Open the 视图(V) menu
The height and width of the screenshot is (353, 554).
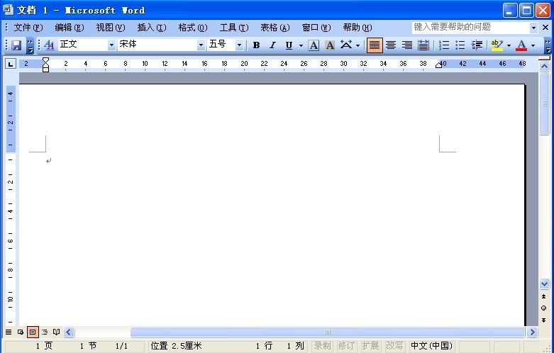(110, 28)
